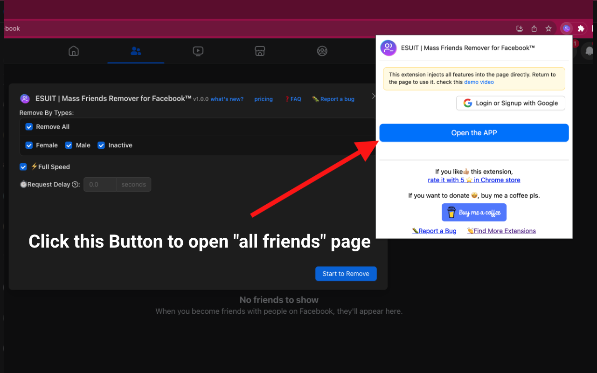Viewport: 597px width, 373px height.
Task: Collapse the remover panel with the chevron
Action: click(373, 96)
